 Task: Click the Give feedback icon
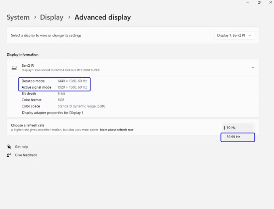(x=9, y=155)
